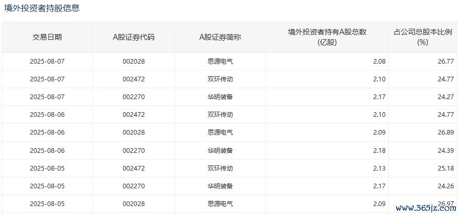
Task: Click 华明装备 in the 2025-08-06 row
Action: tap(221, 151)
